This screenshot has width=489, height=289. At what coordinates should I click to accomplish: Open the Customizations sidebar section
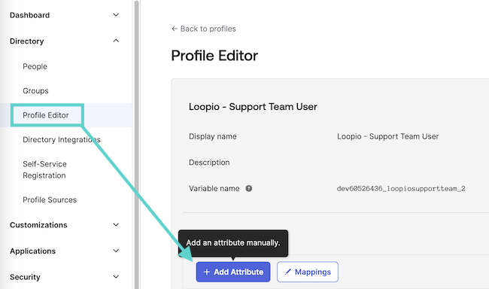point(38,225)
